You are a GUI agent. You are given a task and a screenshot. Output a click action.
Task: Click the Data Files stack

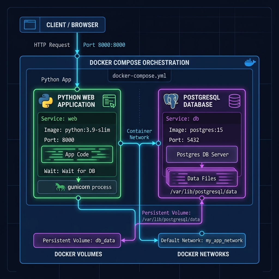click(x=202, y=177)
